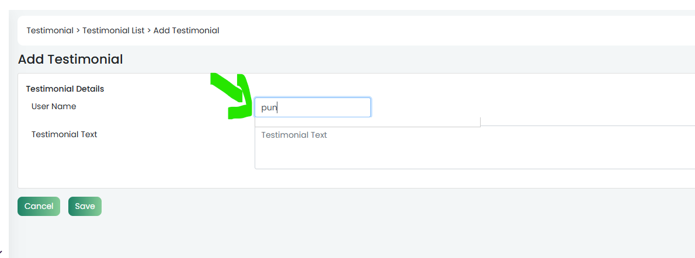The height and width of the screenshot is (258, 695).
Task: Place cursor after typed text pun
Action: pos(277,108)
